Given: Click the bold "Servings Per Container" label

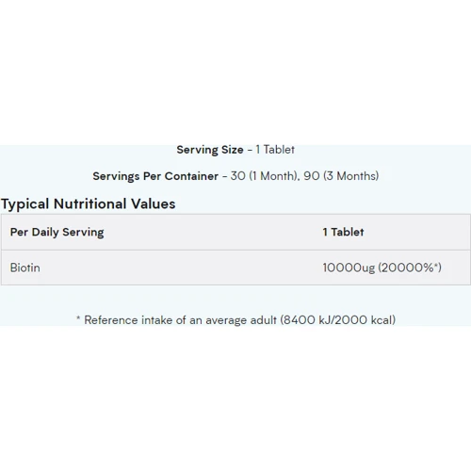Looking at the screenshot, I should coord(155,176).
